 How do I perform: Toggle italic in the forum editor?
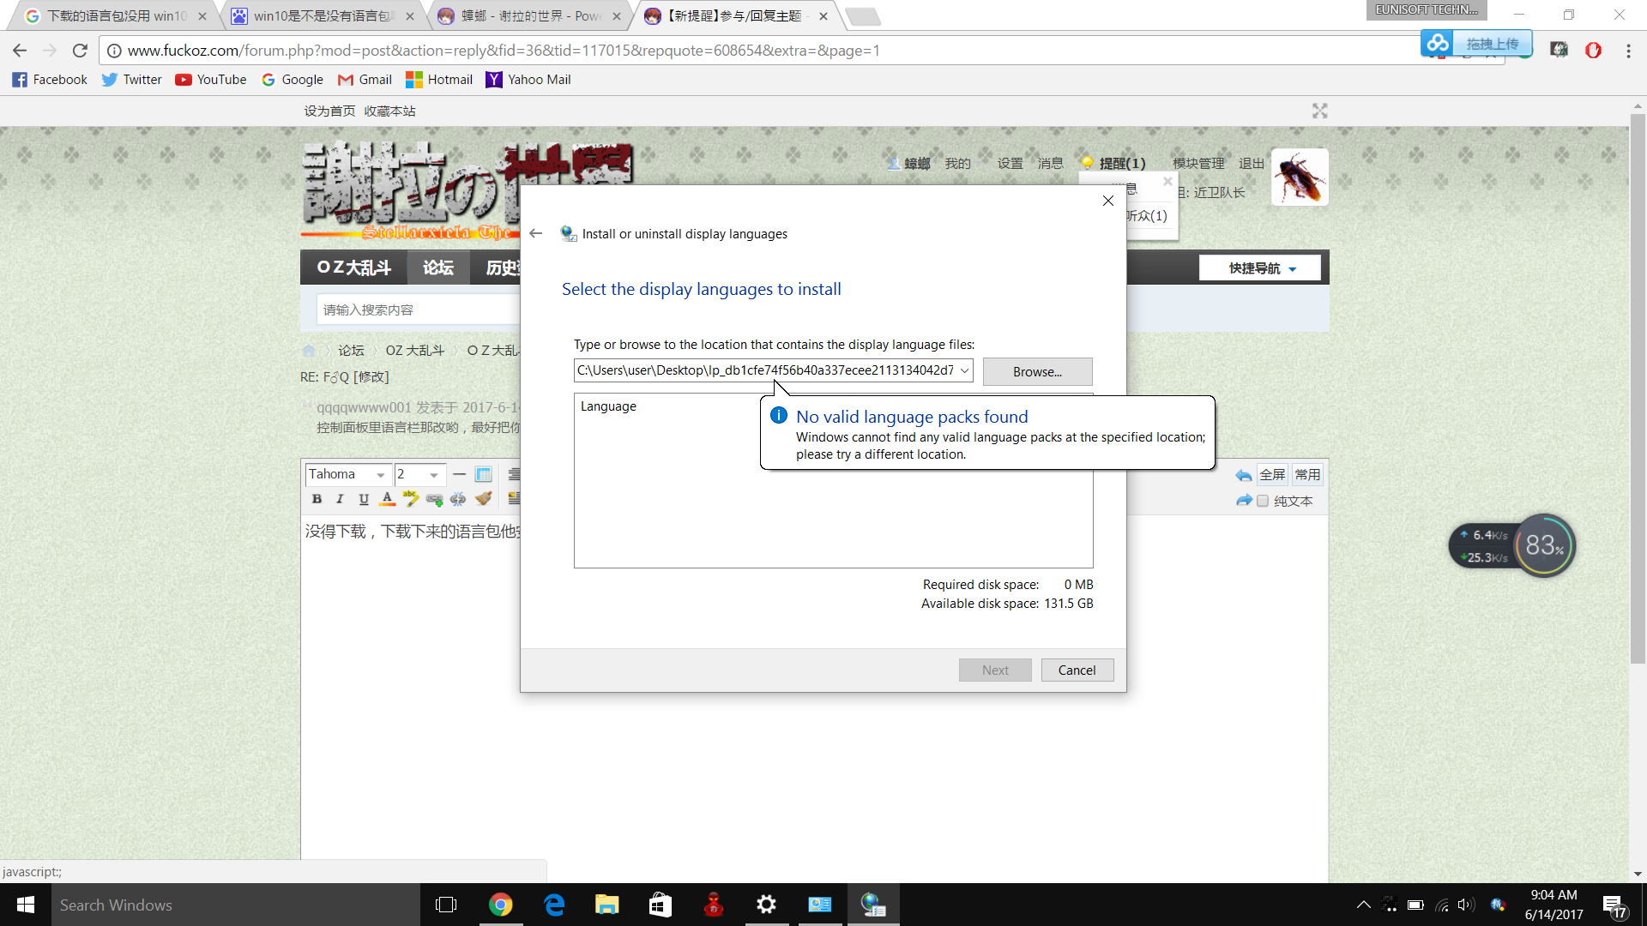pyautogui.click(x=340, y=499)
